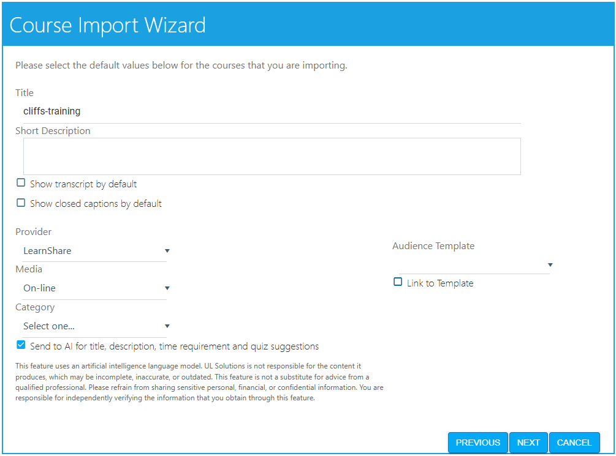
Task: Click the 'Show transcript by default' label text
Action: (83, 184)
